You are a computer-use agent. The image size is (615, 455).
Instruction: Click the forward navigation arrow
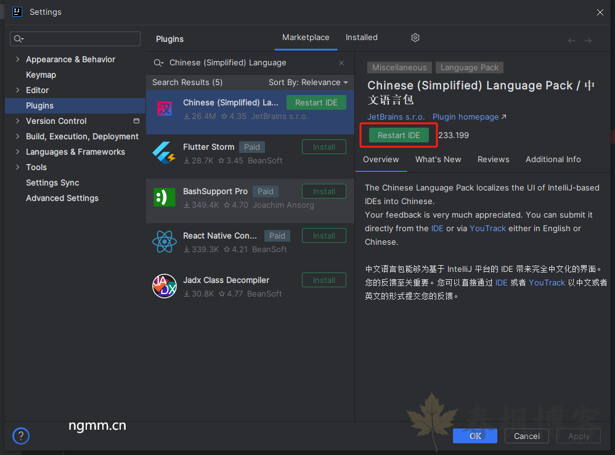click(587, 41)
